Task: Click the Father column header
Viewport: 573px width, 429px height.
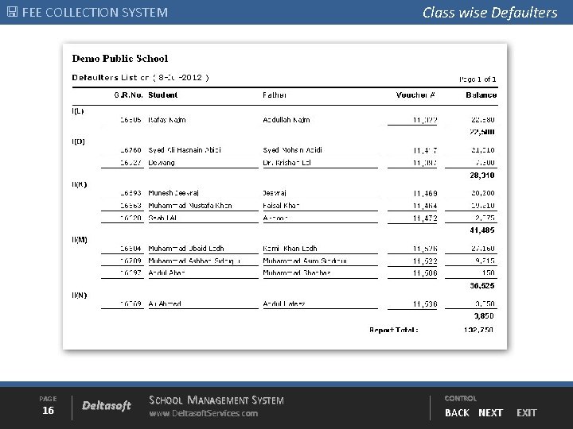Action: pos(275,95)
